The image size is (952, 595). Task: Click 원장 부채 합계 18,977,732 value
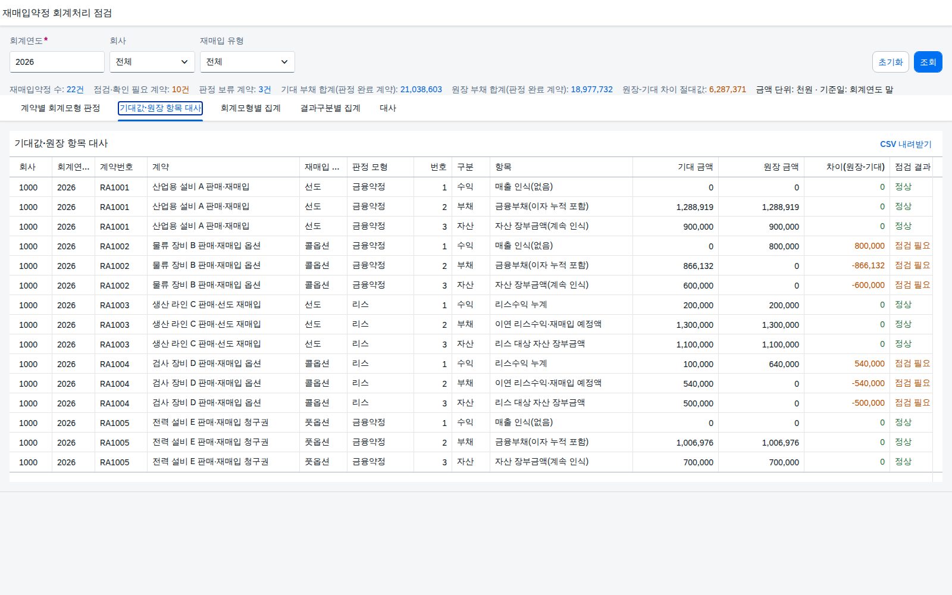point(591,90)
